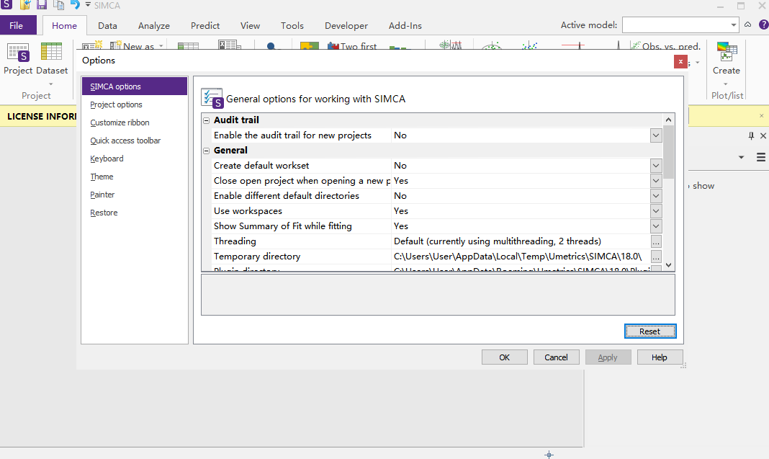Screen dimensions: 769x459
Task: Switch to the Add-Ins ribbon tab
Action: click(x=405, y=25)
